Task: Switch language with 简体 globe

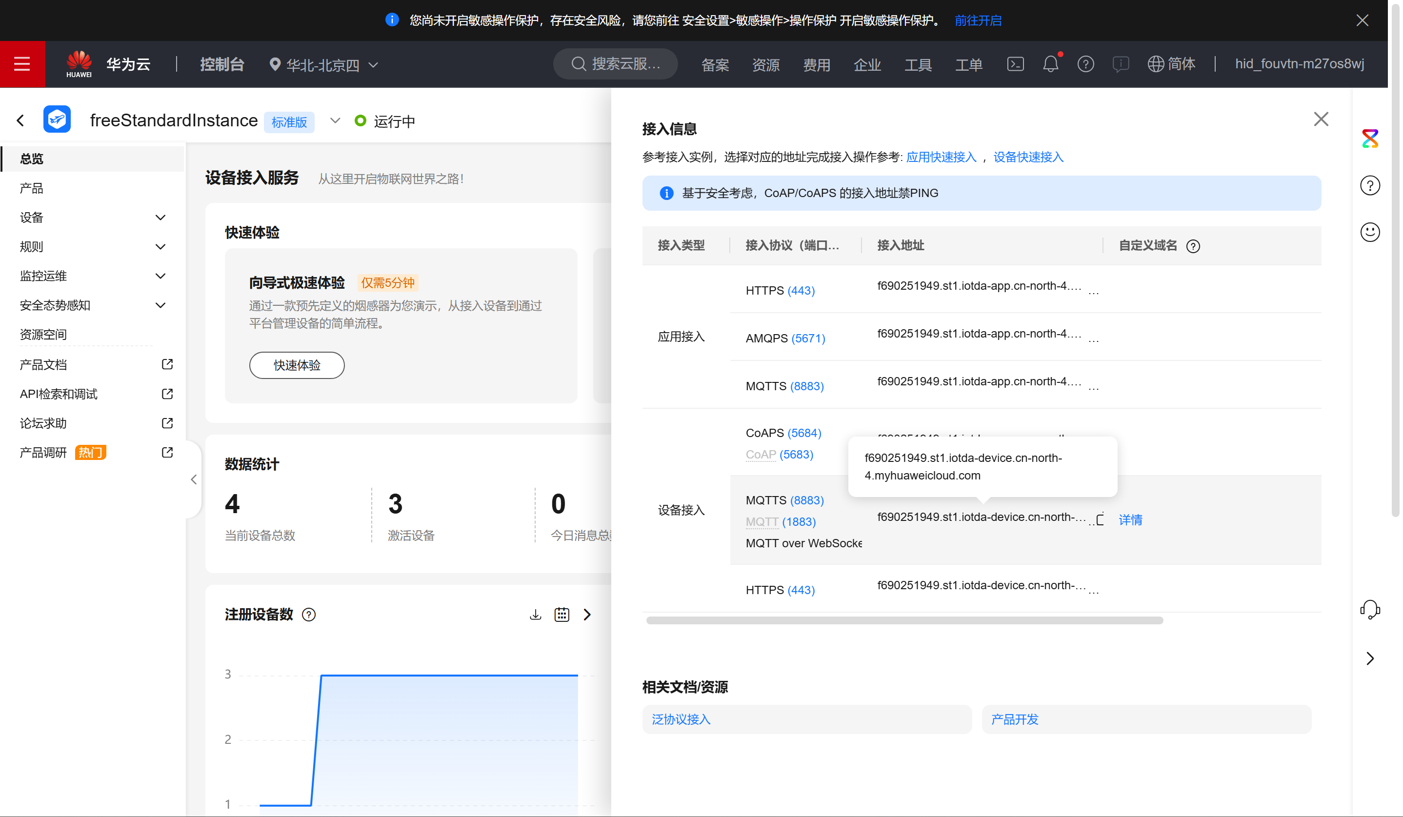Action: pos(1171,64)
